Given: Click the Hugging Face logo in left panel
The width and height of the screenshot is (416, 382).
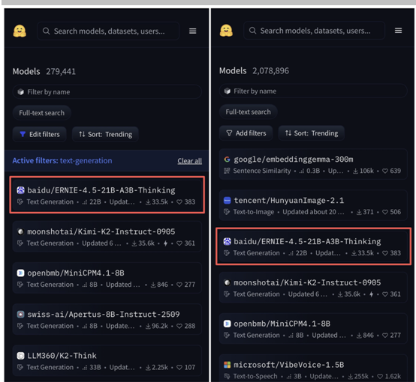Looking at the screenshot, I should 20,31.
